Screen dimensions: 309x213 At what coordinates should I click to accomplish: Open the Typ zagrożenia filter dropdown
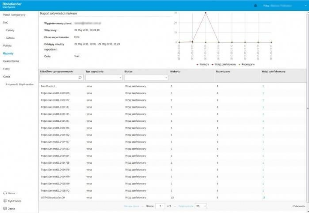104,78
